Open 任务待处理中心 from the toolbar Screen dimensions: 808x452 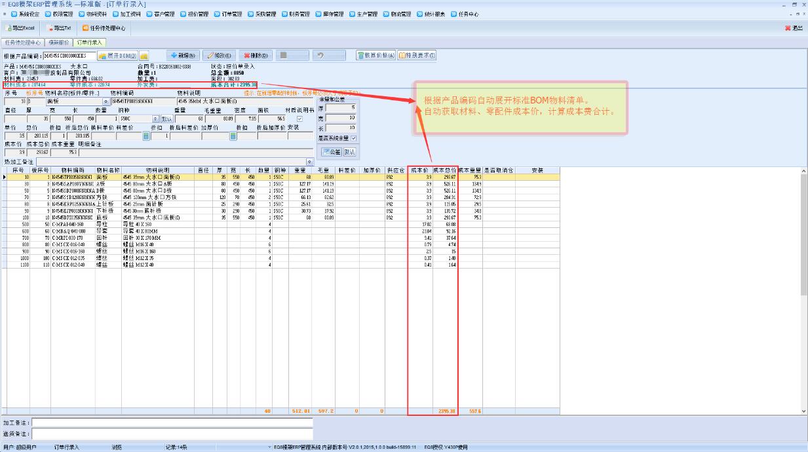click(x=104, y=28)
